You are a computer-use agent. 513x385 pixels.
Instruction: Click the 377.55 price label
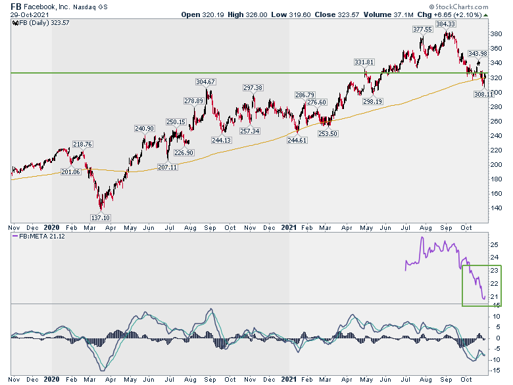(423, 30)
